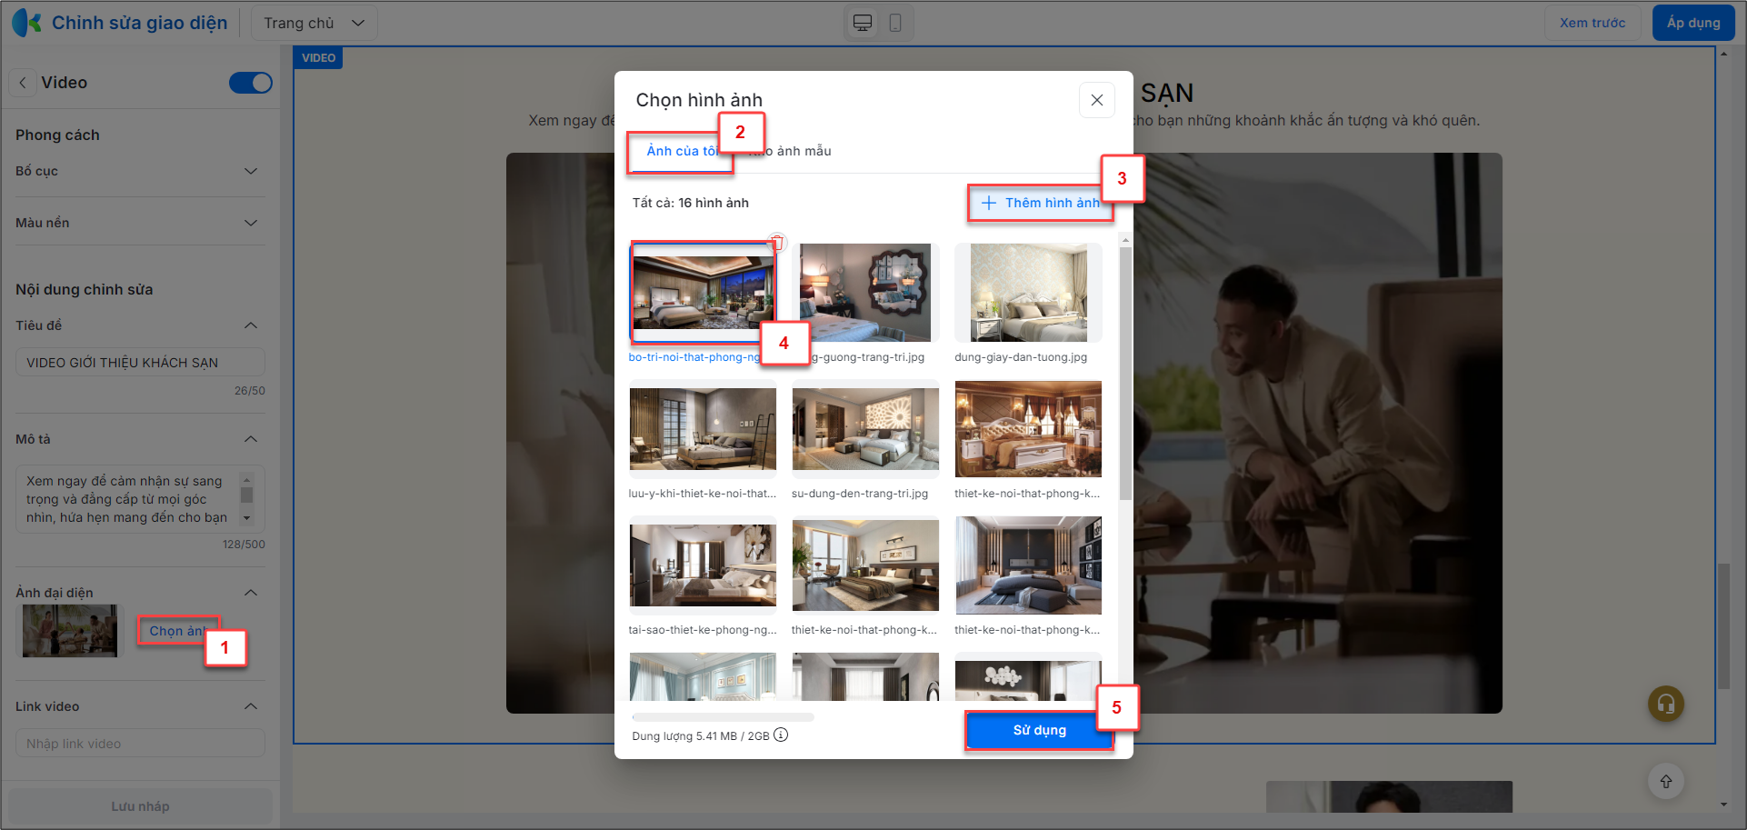Image resolution: width=1747 pixels, height=830 pixels.
Task: Click the Nội dung chỉnh sửa heading
Action: [x=85, y=289]
